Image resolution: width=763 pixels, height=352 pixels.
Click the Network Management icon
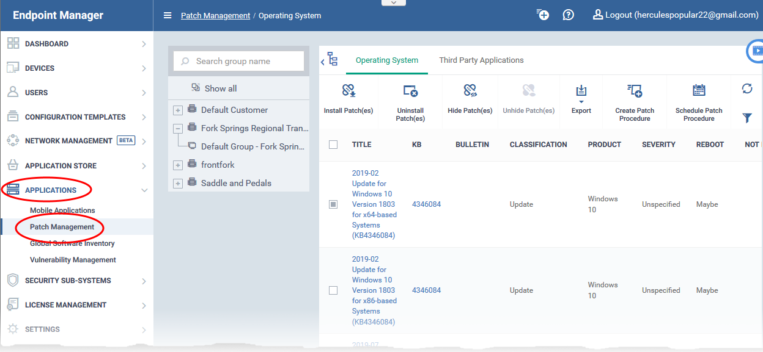[x=13, y=141]
